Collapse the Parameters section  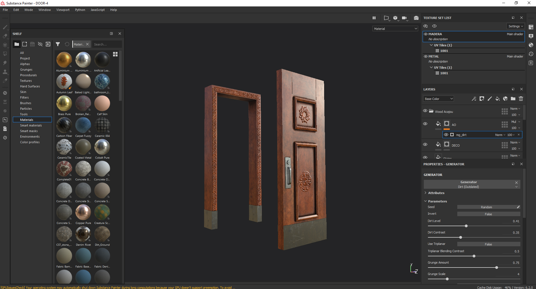425,201
